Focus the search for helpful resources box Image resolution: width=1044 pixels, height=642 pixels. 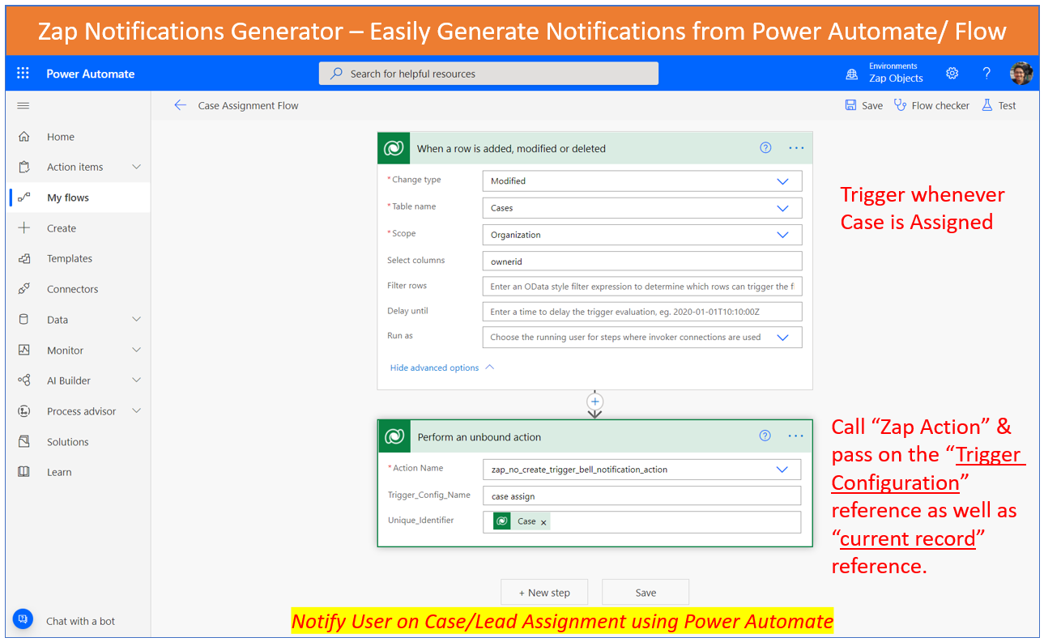pos(488,74)
